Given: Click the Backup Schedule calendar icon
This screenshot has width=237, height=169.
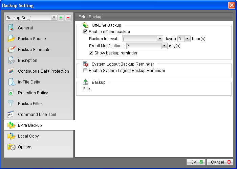Looking at the screenshot, I should 12,50.
